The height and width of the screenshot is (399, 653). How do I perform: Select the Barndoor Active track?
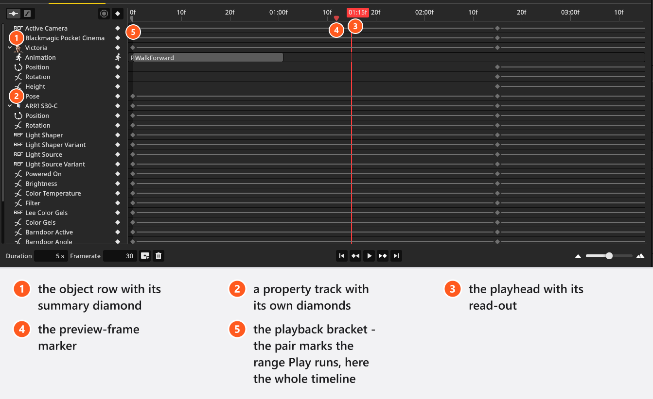pos(64,232)
